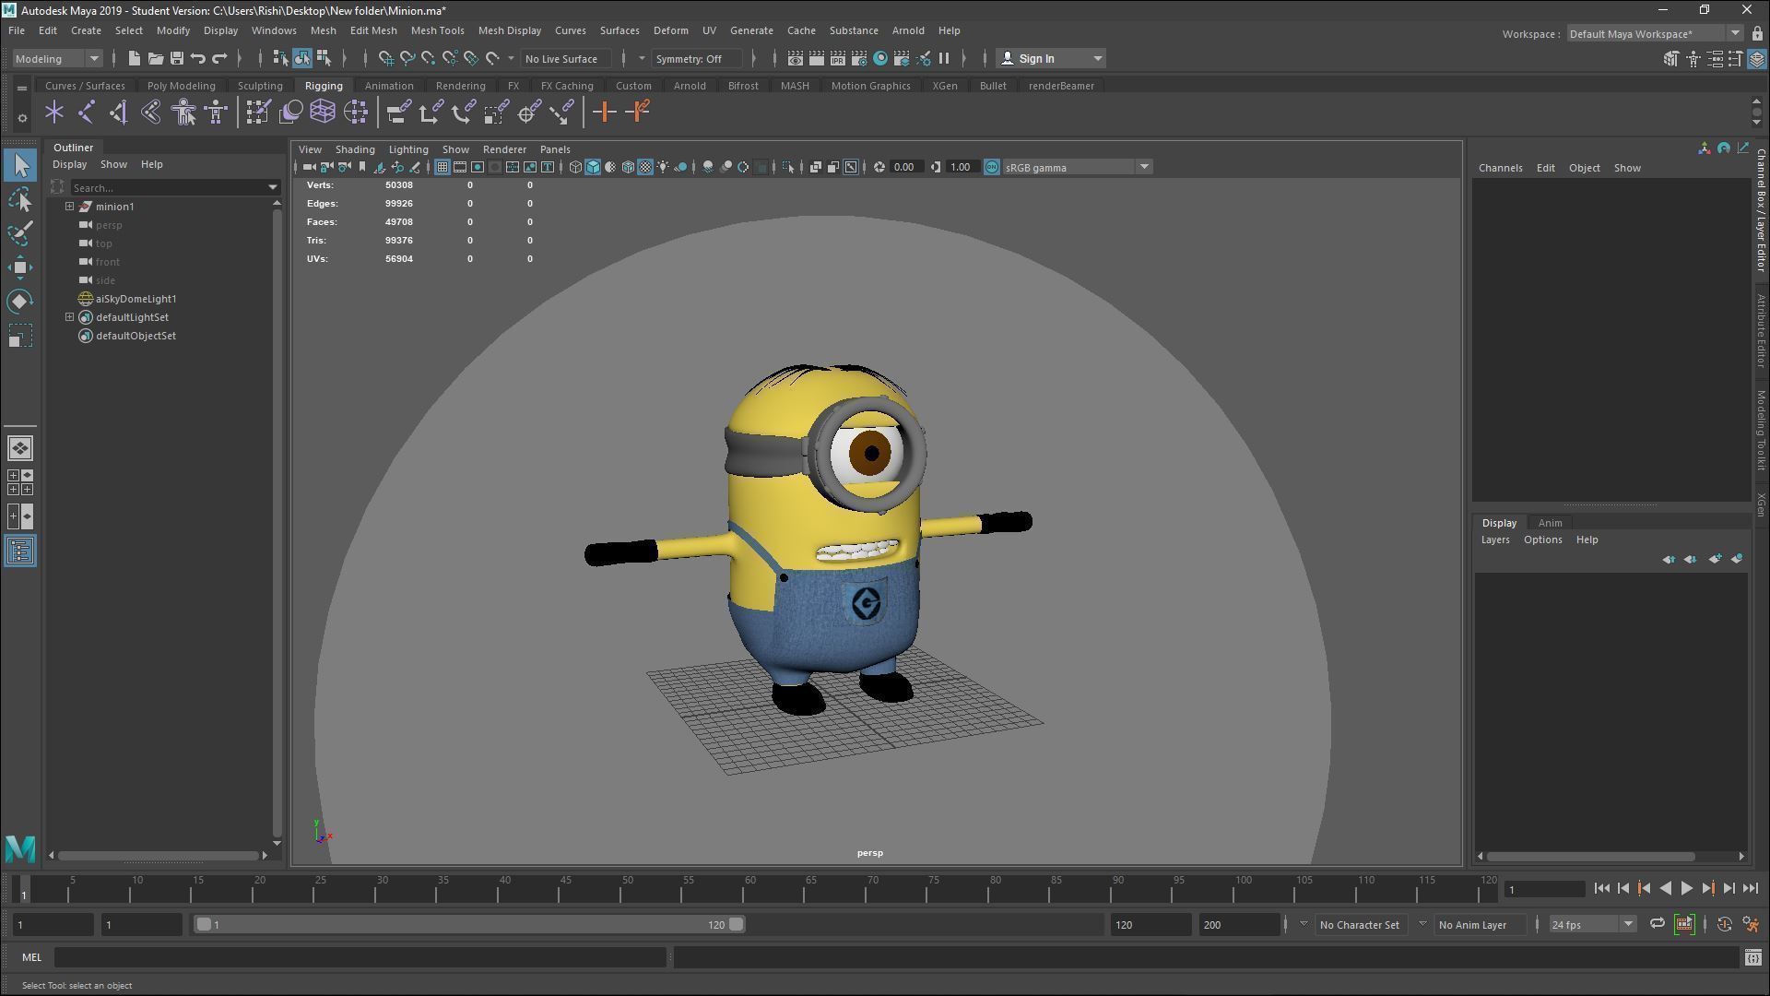This screenshot has width=1770, height=996.
Task: Open the Deform menu
Action: coord(670,30)
